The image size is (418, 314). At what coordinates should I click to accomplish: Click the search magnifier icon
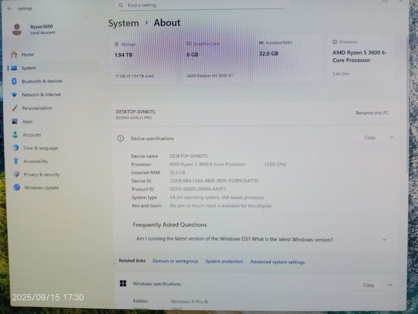[x=121, y=5]
